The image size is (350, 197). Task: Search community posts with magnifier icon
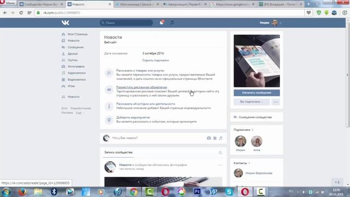point(220,153)
